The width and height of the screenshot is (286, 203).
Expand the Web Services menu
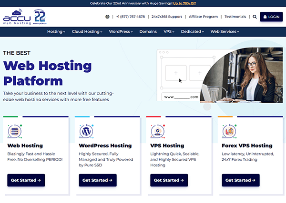click(x=225, y=32)
